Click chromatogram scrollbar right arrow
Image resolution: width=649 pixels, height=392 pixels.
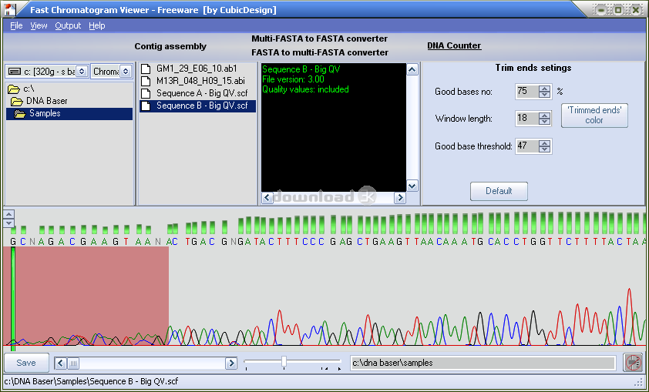tap(231, 364)
